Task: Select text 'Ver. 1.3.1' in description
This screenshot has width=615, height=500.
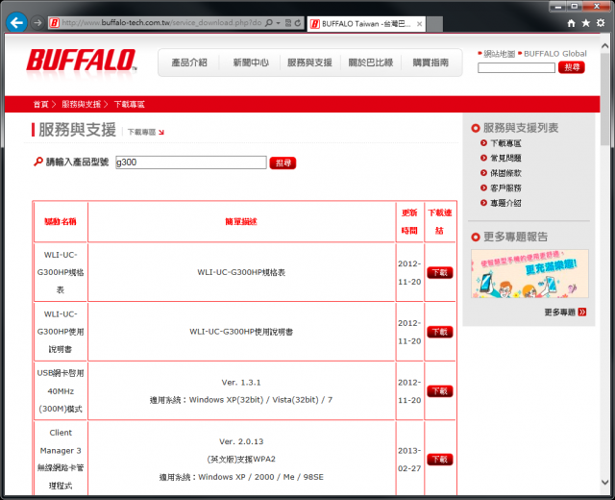Action: click(x=241, y=383)
